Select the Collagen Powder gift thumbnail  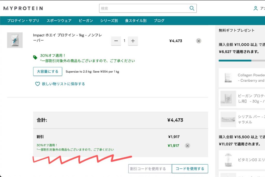(x=228, y=78)
